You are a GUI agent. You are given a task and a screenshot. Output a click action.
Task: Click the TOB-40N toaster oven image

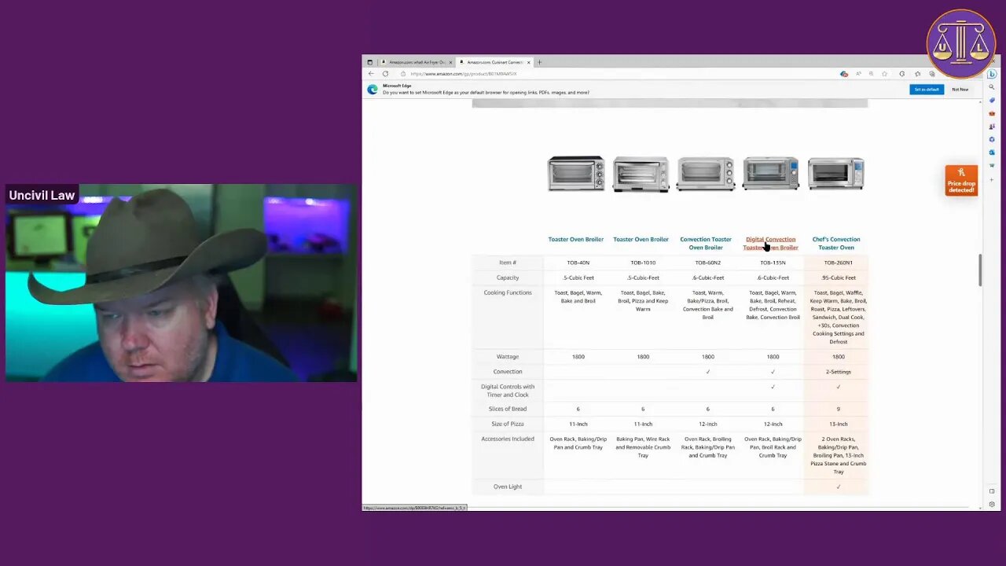point(576,174)
